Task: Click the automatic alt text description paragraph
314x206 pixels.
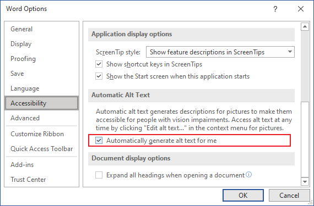Action: coord(194,120)
